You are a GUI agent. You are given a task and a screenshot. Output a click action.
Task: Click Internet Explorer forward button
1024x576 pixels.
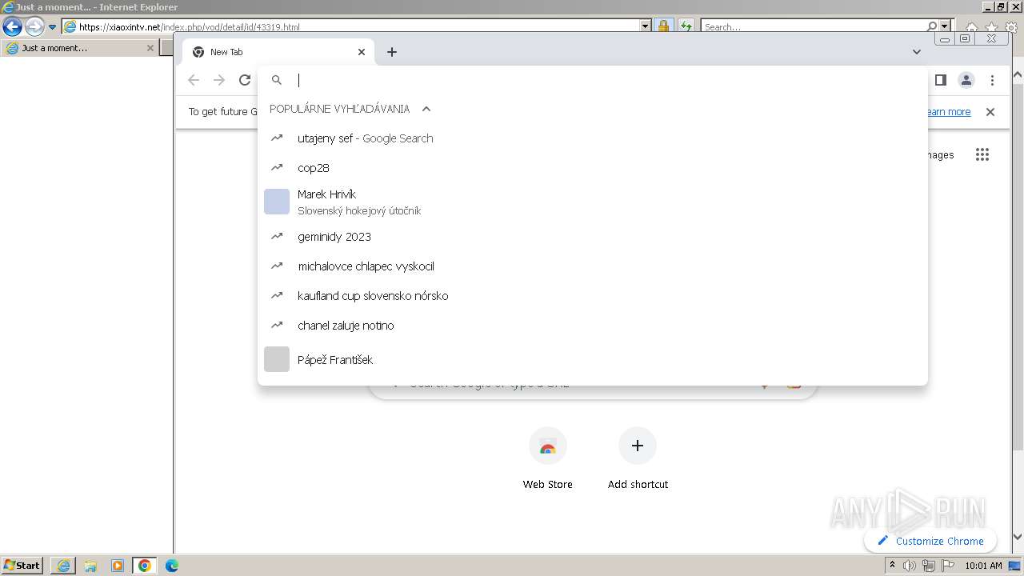pos(34,26)
